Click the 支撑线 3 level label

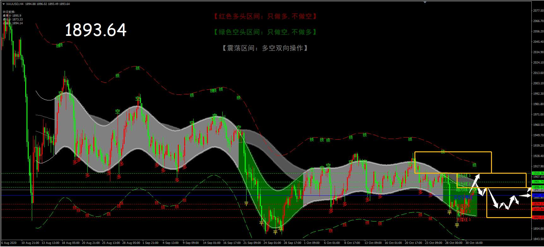463,220
